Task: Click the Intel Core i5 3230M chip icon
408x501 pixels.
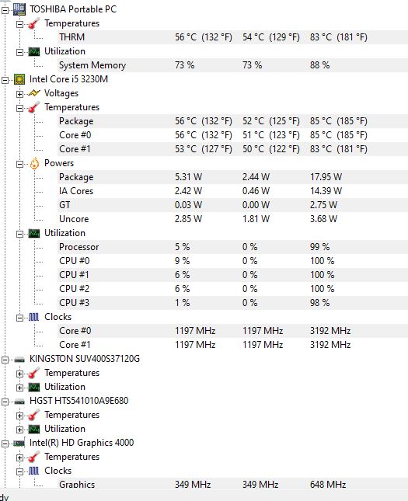Action: (19, 79)
